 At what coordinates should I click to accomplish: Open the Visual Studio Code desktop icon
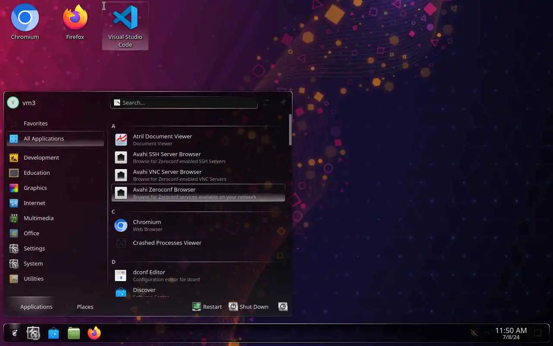pos(125,26)
